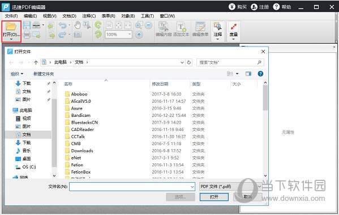Screen dimensions: 339x215
Task: Open the 工具(T) menu
Action: click(x=148, y=16)
